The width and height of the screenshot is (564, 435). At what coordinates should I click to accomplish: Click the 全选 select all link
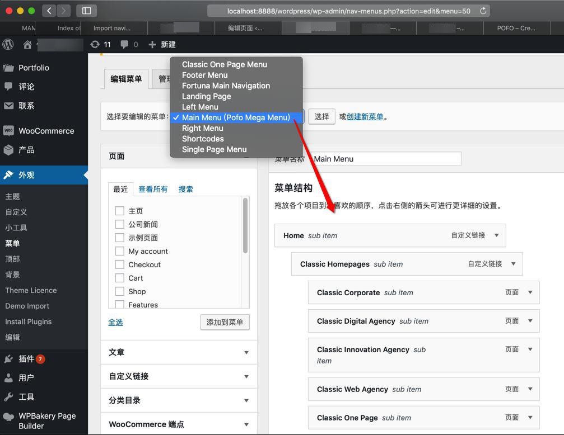[x=115, y=322]
